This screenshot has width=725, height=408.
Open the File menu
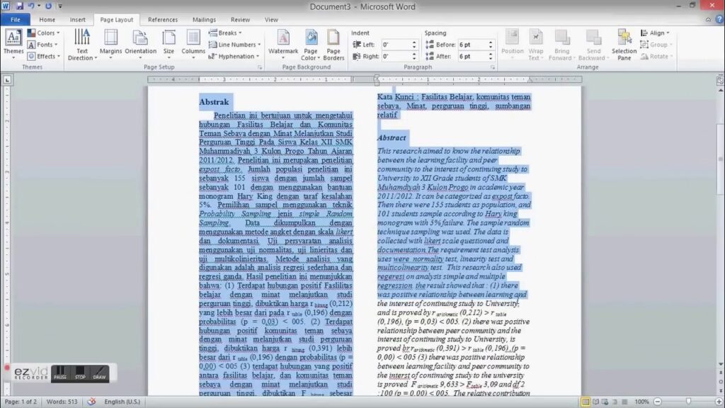click(16, 19)
